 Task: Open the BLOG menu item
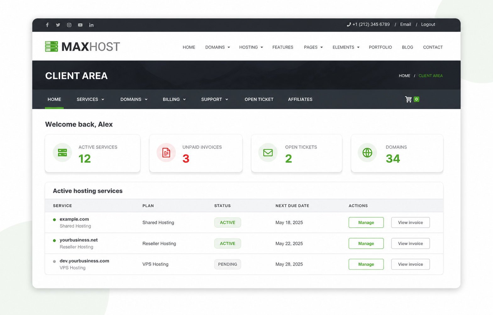coord(407,47)
